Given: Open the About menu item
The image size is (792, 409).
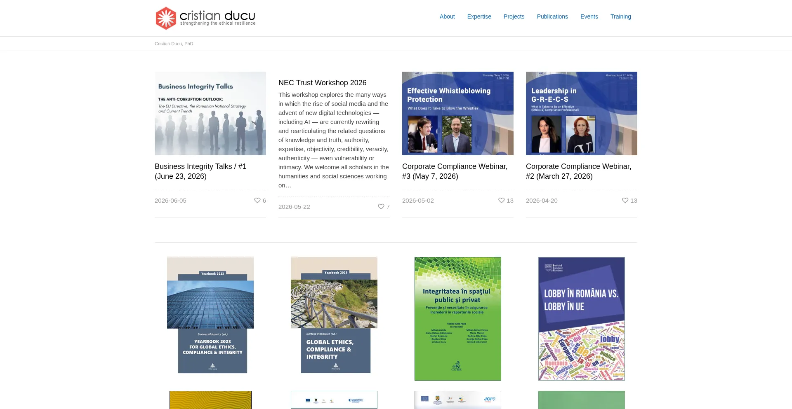Looking at the screenshot, I should pos(447,16).
